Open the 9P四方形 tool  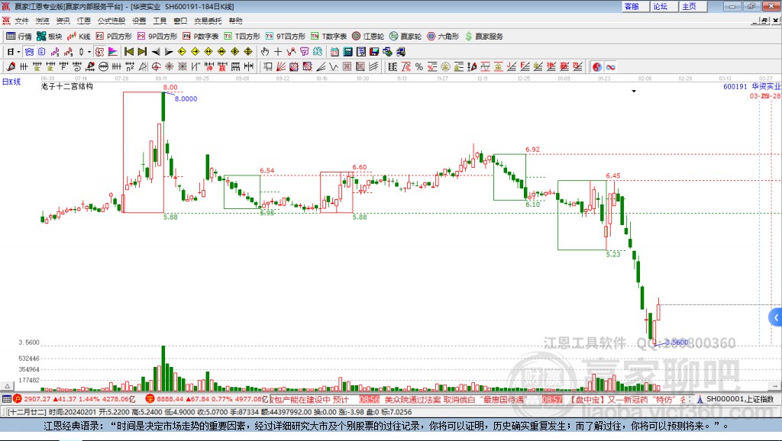tap(157, 37)
